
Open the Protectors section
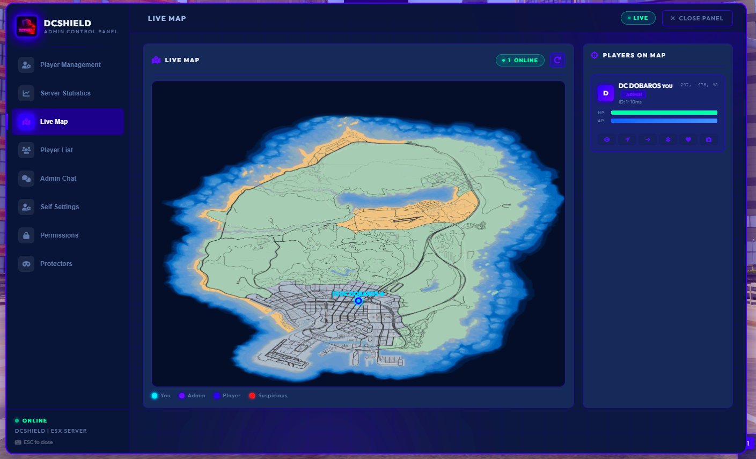click(68, 264)
